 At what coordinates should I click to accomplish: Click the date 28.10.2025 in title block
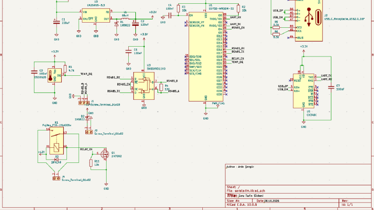[x=272, y=201]
